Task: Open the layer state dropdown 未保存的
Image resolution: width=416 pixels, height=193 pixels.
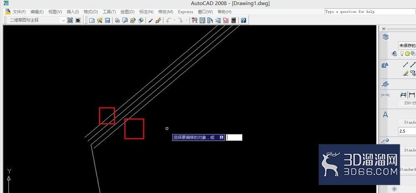Action: point(407,46)
